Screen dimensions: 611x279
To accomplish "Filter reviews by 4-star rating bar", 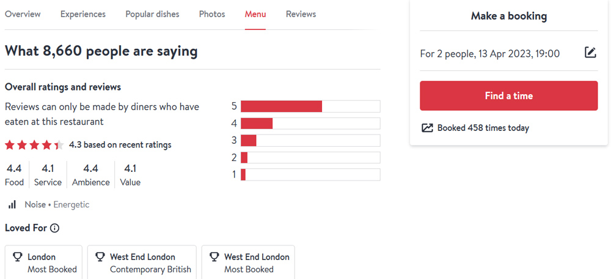I will [310, 124].
